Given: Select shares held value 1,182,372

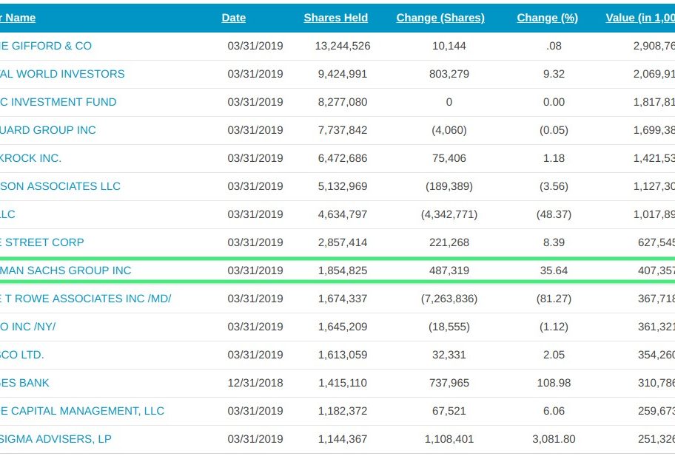Looking at the screenshot, I should click(343, 411).
